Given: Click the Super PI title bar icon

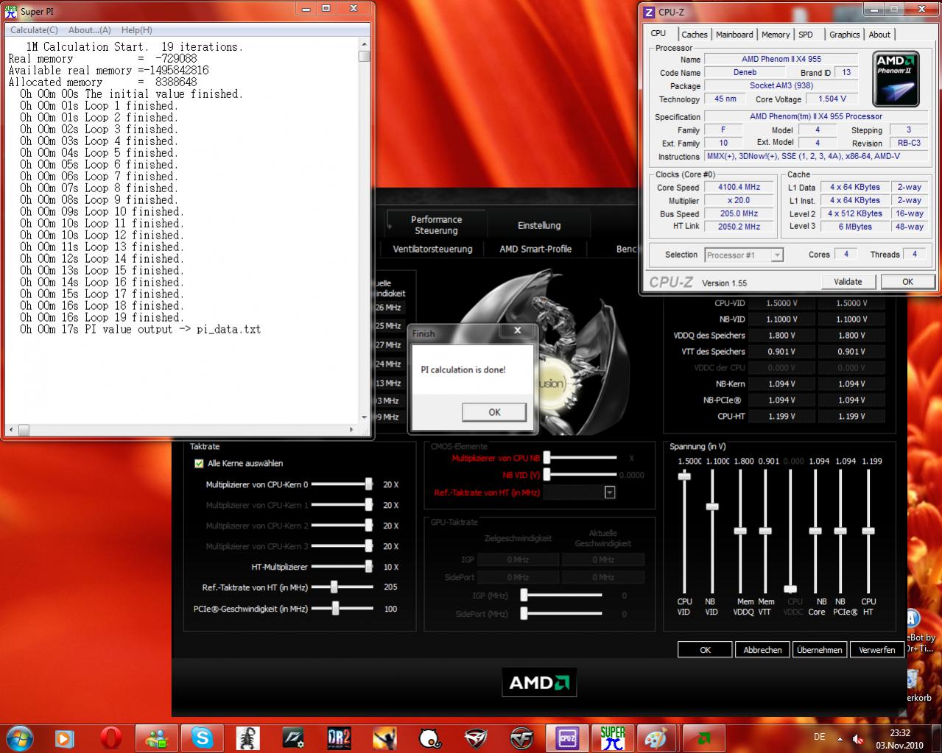Looking at the screenshot, I should (12, 12).
